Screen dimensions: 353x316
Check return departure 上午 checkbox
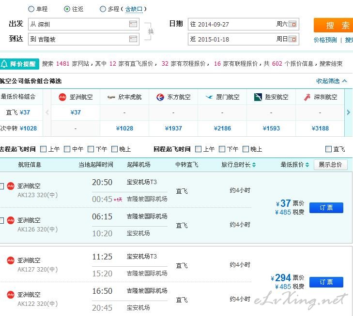(199, 149)
